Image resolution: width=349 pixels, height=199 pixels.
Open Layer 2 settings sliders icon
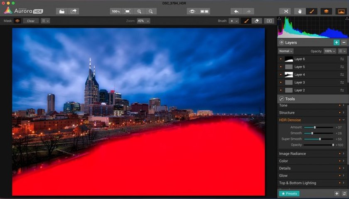[342, 90]
